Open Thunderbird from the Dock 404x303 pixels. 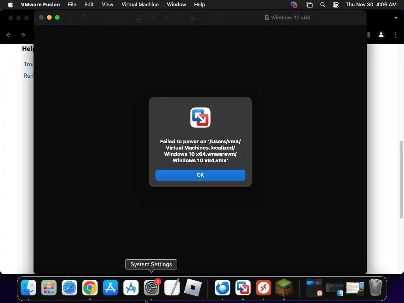pyautogui.click(x=223, y=288)
